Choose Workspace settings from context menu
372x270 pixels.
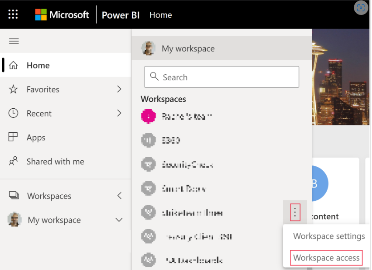(x=329, y=236)
